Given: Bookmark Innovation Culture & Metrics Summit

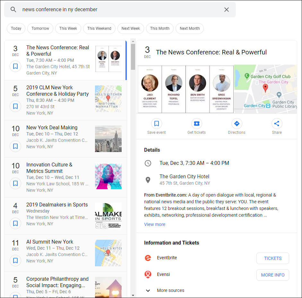Looking at the screenshot, I should 15,183.
